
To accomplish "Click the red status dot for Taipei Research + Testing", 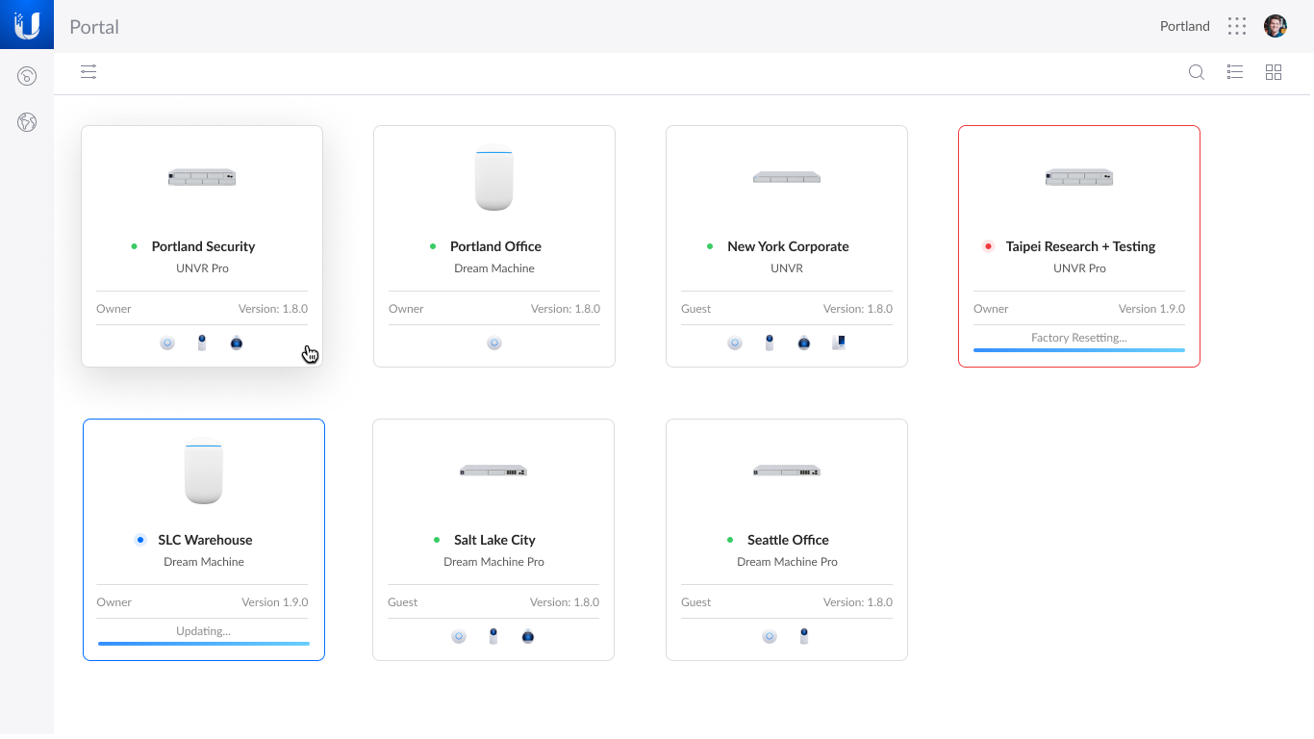I will point(988,246).
